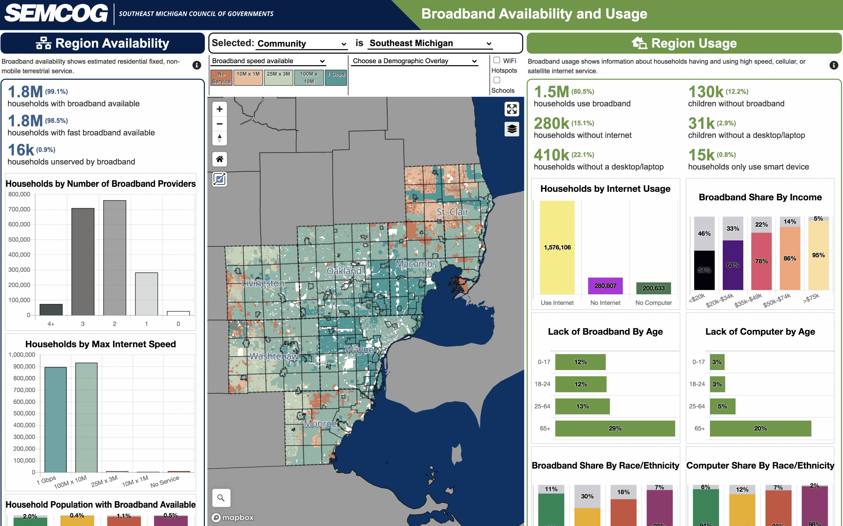This screenshot has height=526, width=843.
Task: Zoom in on the map
Action: coord(219,109)
